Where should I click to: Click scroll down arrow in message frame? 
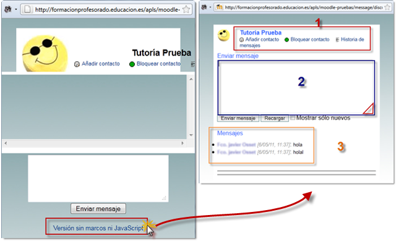[191, 135]
